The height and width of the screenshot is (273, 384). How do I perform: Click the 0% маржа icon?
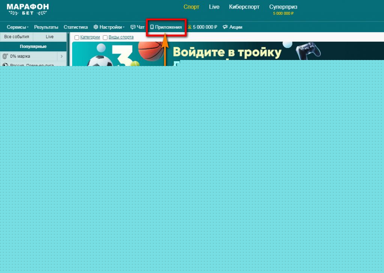click(5, 56)
